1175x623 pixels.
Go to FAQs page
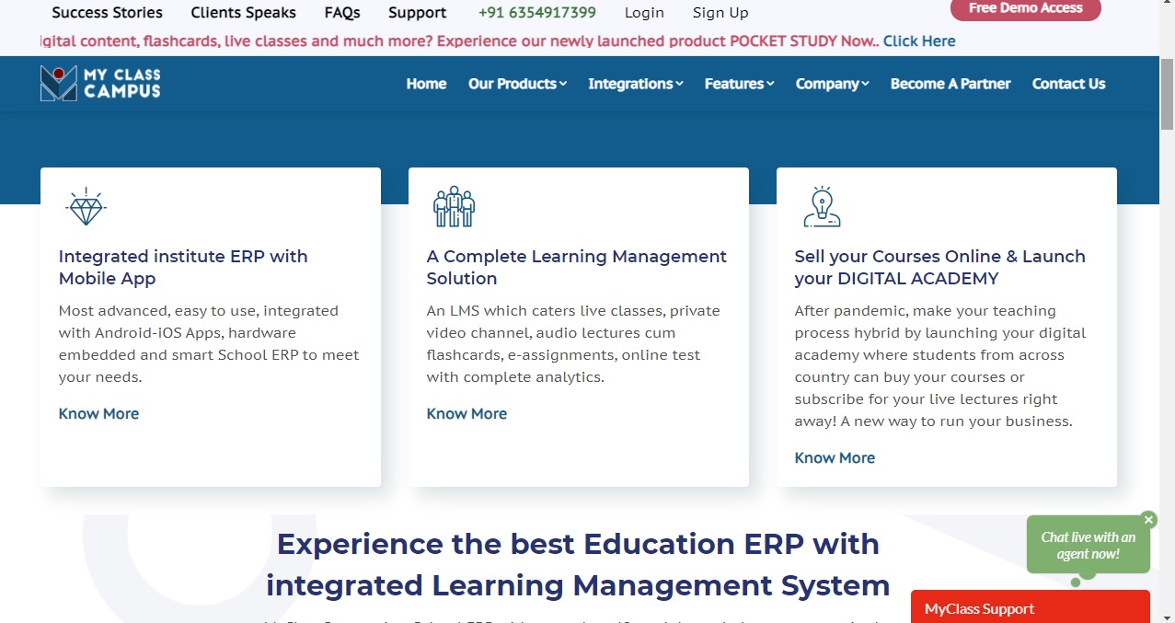tap(342, 13)
